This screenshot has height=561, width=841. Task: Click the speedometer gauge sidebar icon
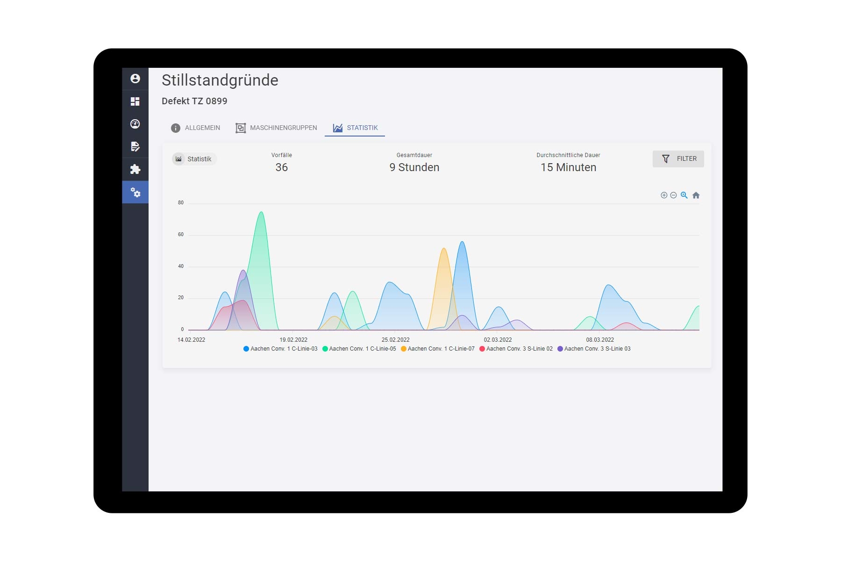coord(135,124)
